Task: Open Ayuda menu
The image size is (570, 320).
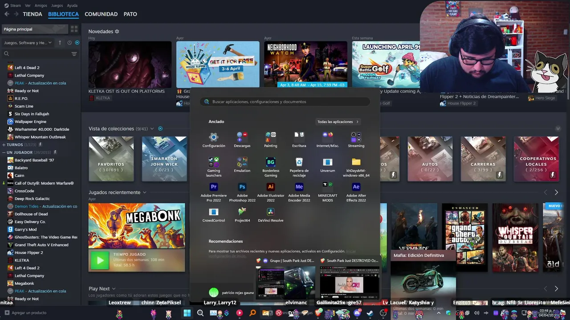Action: coord(72,6)
